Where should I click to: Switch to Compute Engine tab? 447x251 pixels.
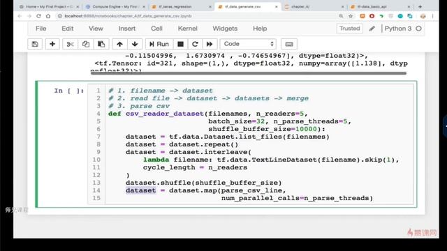[x=115, y=6]
